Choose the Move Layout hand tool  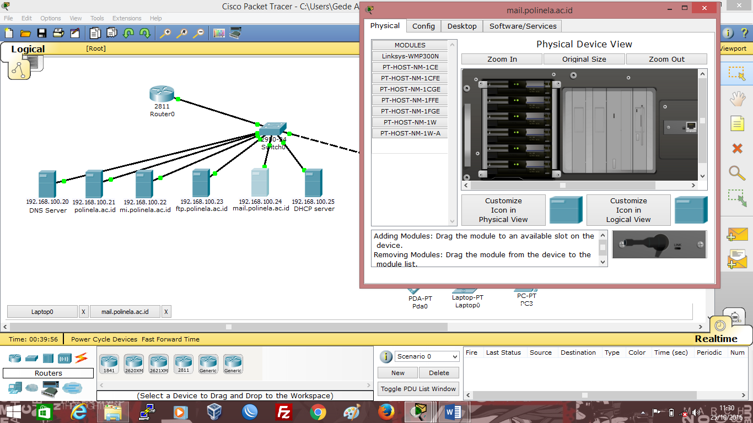pyautogui.click(x=737, y=99)
